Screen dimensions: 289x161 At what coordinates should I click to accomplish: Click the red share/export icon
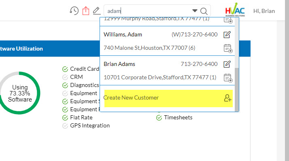click(86, 11)
